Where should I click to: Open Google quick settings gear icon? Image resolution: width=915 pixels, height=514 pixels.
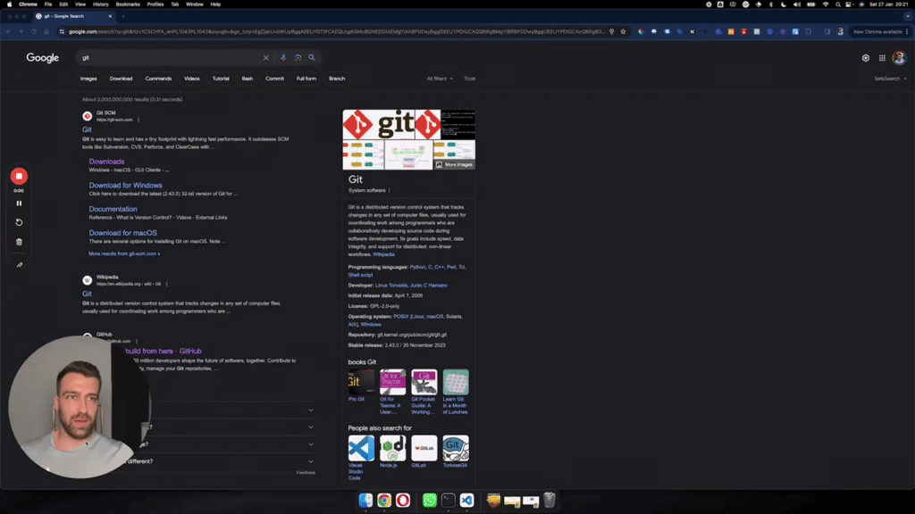[x=865, y=57]
